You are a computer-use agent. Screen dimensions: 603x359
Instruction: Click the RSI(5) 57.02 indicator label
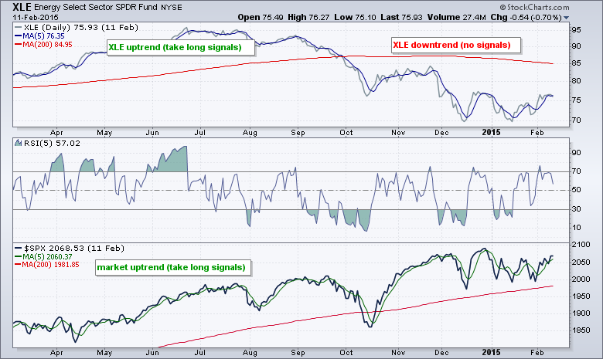(x=52, y=144)
